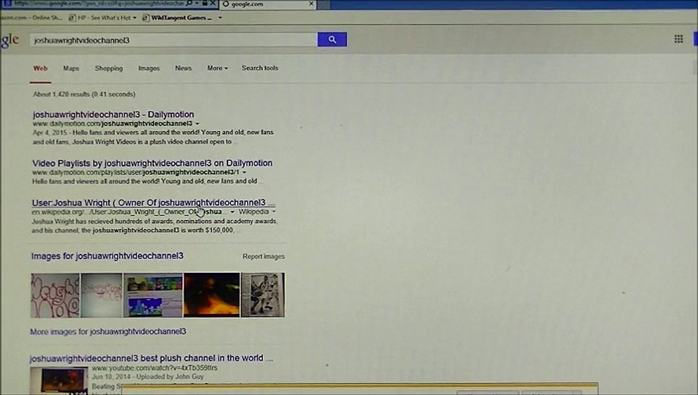Image resolution: width=698 pixels, height=395 pixels.
Task: Open the YouTube video result thumbnail
Action: click(59, 380)
